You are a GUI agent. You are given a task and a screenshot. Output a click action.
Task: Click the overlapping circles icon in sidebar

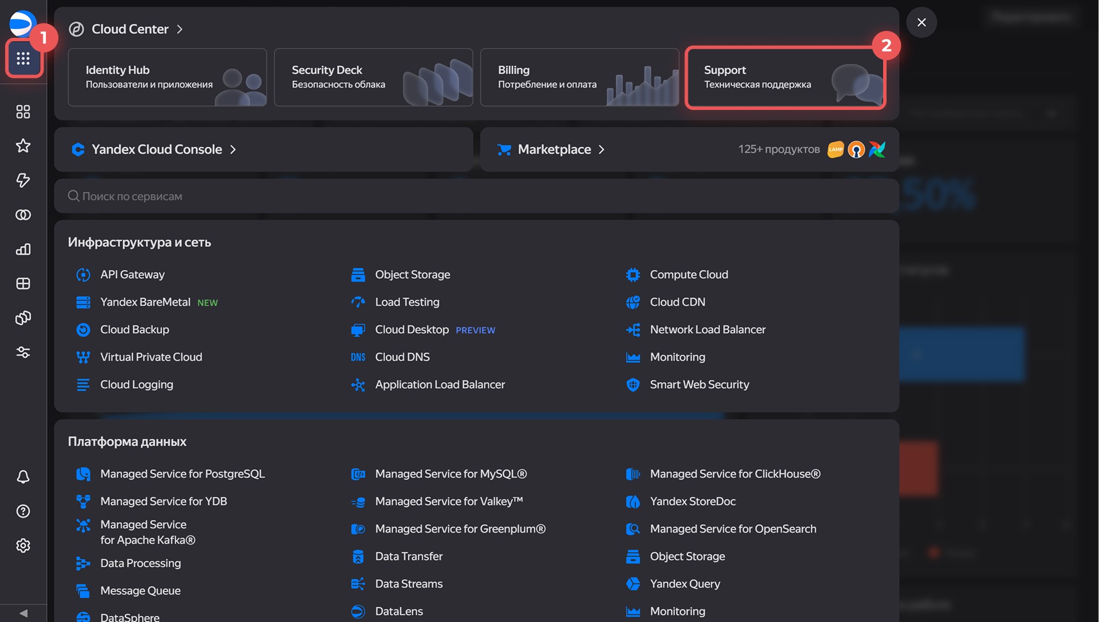(23, 215)
